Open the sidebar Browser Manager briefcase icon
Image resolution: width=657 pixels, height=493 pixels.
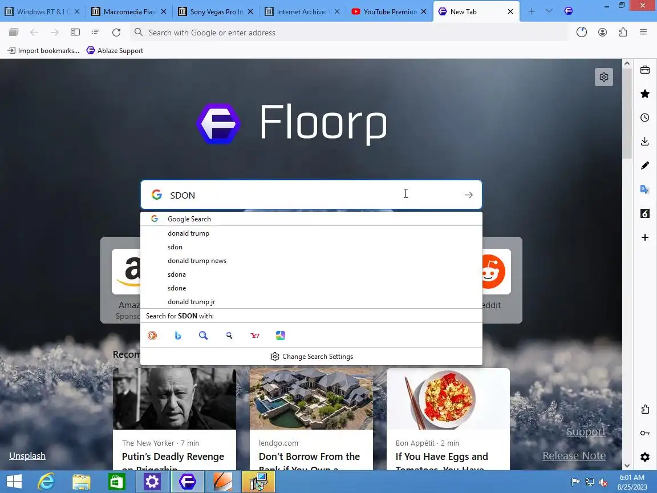coord(645,70)
